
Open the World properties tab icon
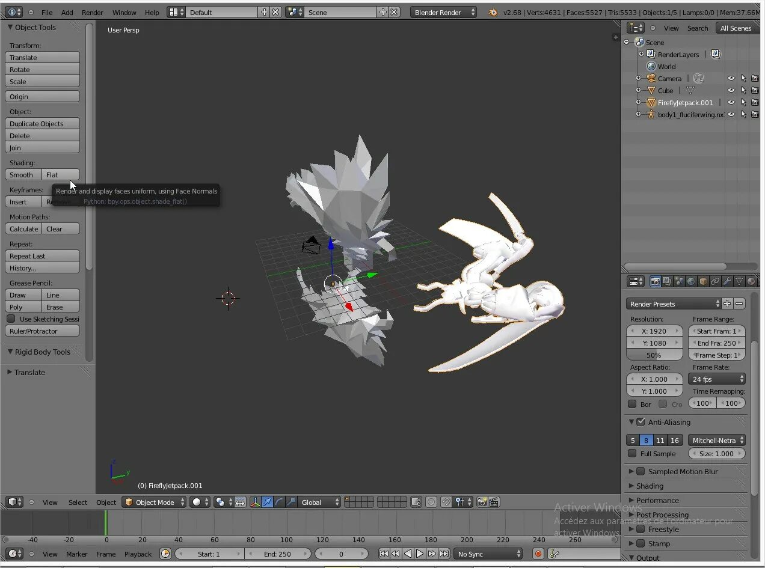pyautogui.click(x=691, y=281)
